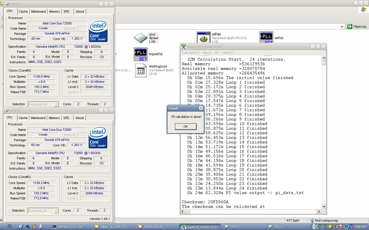Click the speaker volume tray icon
369x230 pixels.
pos(320,227)
